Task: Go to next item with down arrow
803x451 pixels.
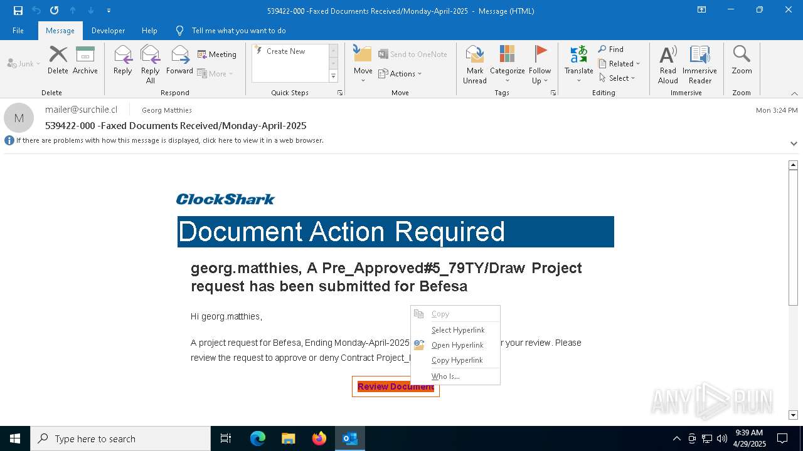Action: [x=91, y=11]
